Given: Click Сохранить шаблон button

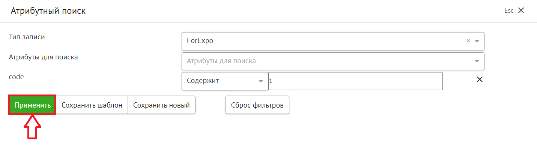Looking at the screenshot, I should pos(92,105).
